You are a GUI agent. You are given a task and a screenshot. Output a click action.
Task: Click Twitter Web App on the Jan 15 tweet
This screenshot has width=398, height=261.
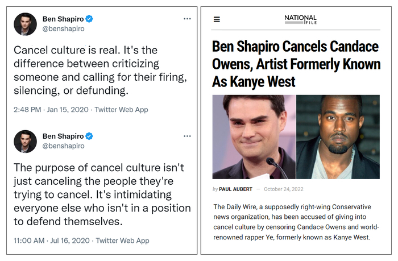[x=122, y=109]
